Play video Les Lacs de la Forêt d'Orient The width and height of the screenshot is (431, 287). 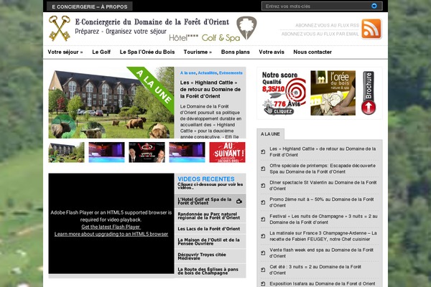coord(209,229)
